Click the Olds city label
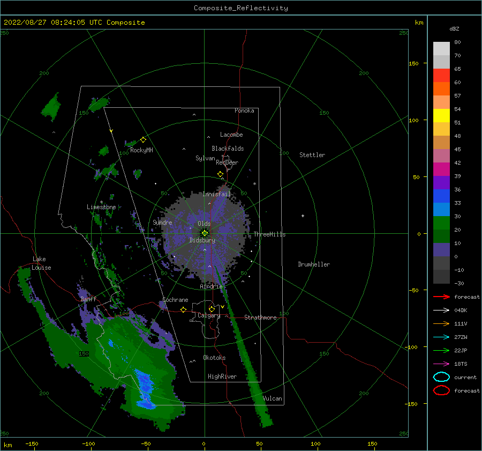The height and width of the screenshot is (451, 482). point(204,224)
